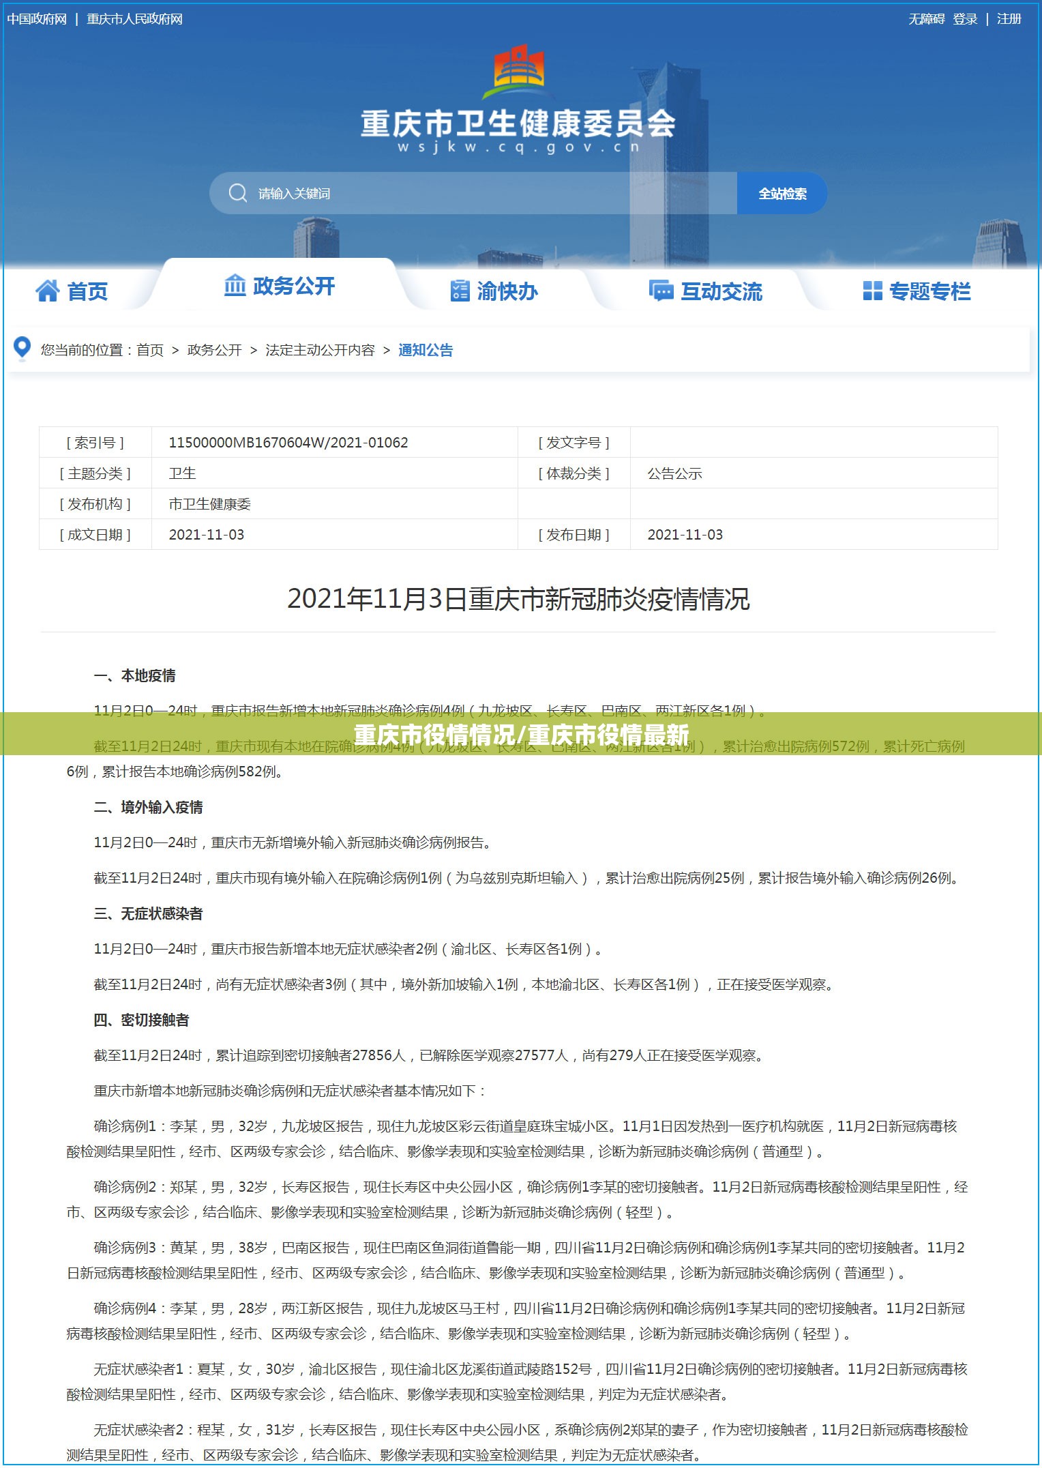
Task: Click the location pin icon in breadcrumb
Action: (x=22, y=349)
